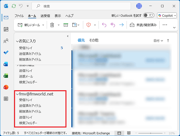Image resolution: width=180 pixels, height=136 pixels.
Task: Launch PowerPoint from the sidebar
Action: (x=6, y=87)
